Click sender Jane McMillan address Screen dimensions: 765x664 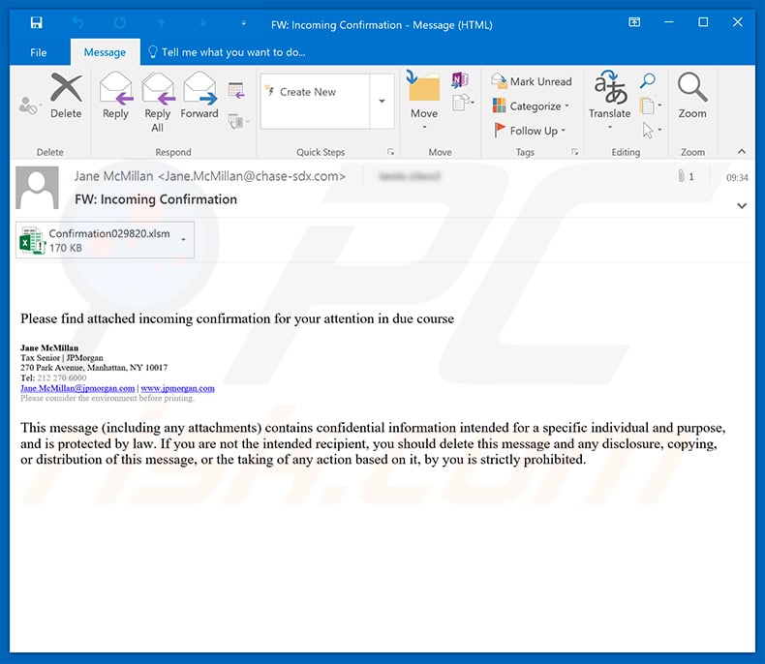coord(210,176)
